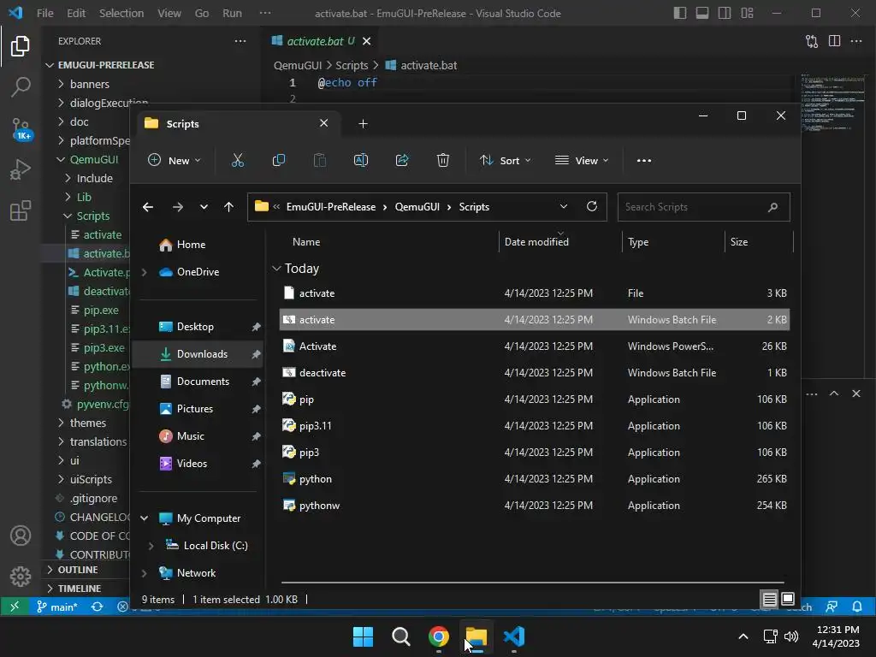The width and height of the screenshot is (876, 657).
Task: Click the QemuGUI breadcrumb in address bar
Action: (x=417, y=207)
